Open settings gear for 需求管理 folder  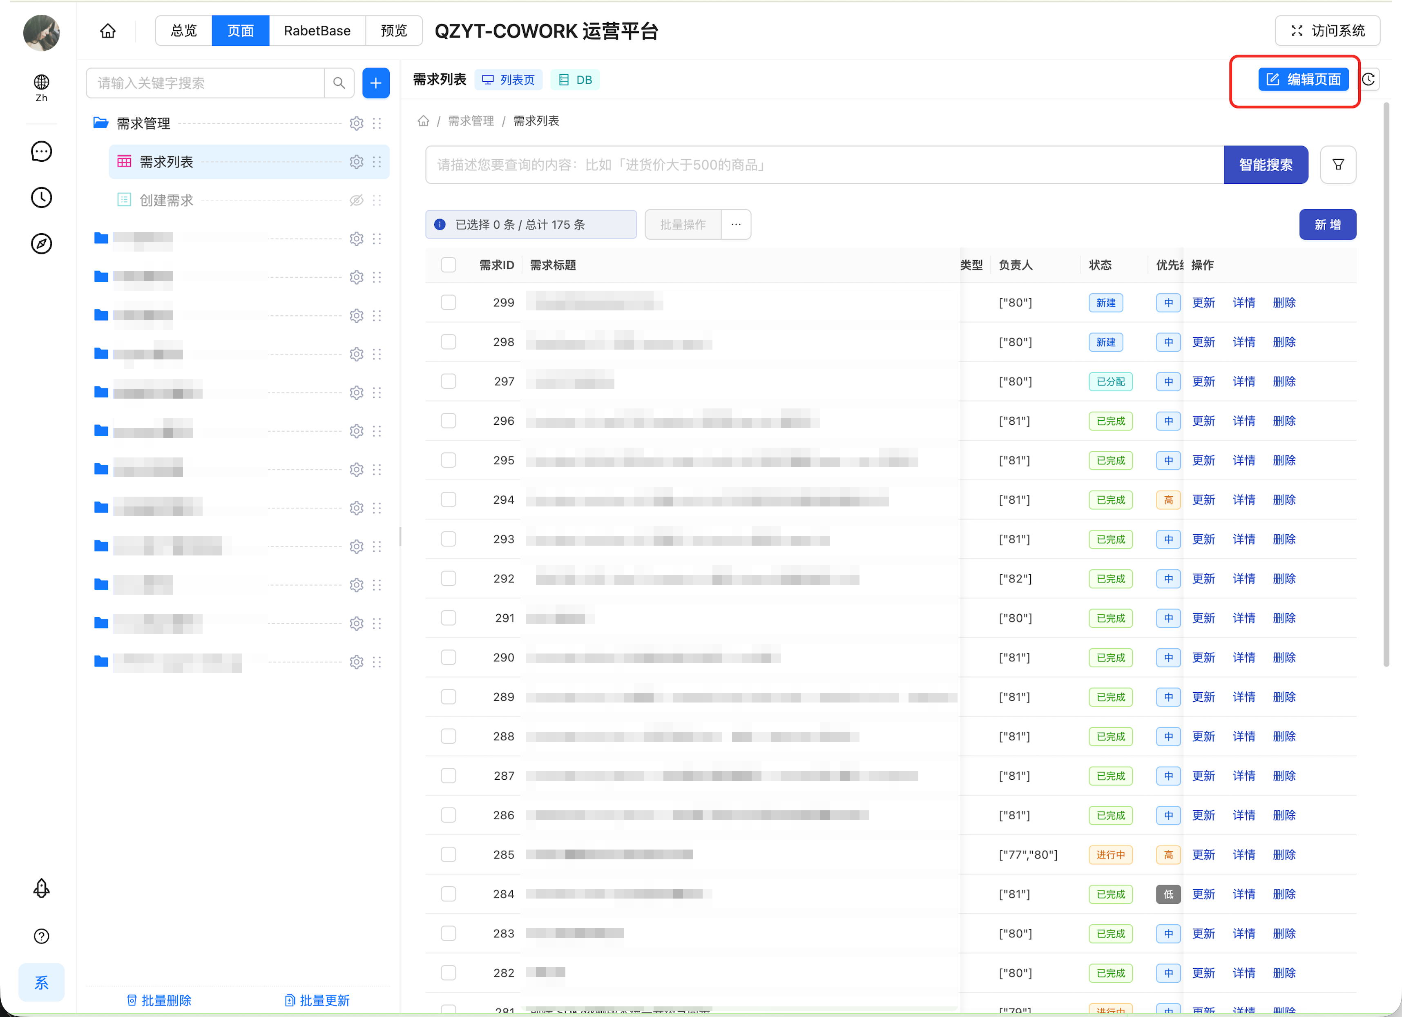tap(357, 124)
